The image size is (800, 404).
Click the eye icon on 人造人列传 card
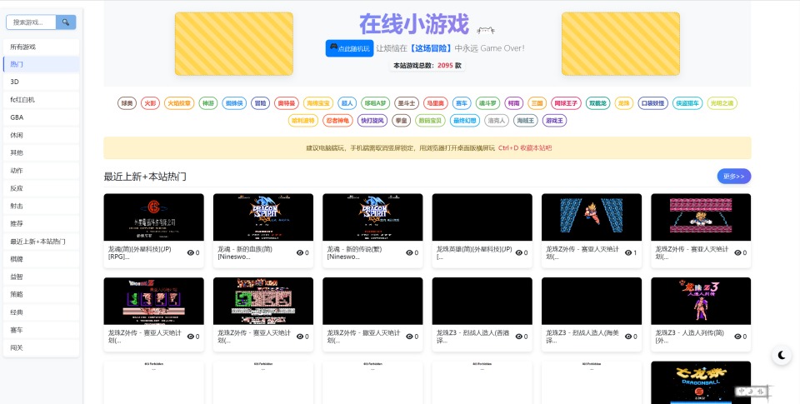(737, 337)
